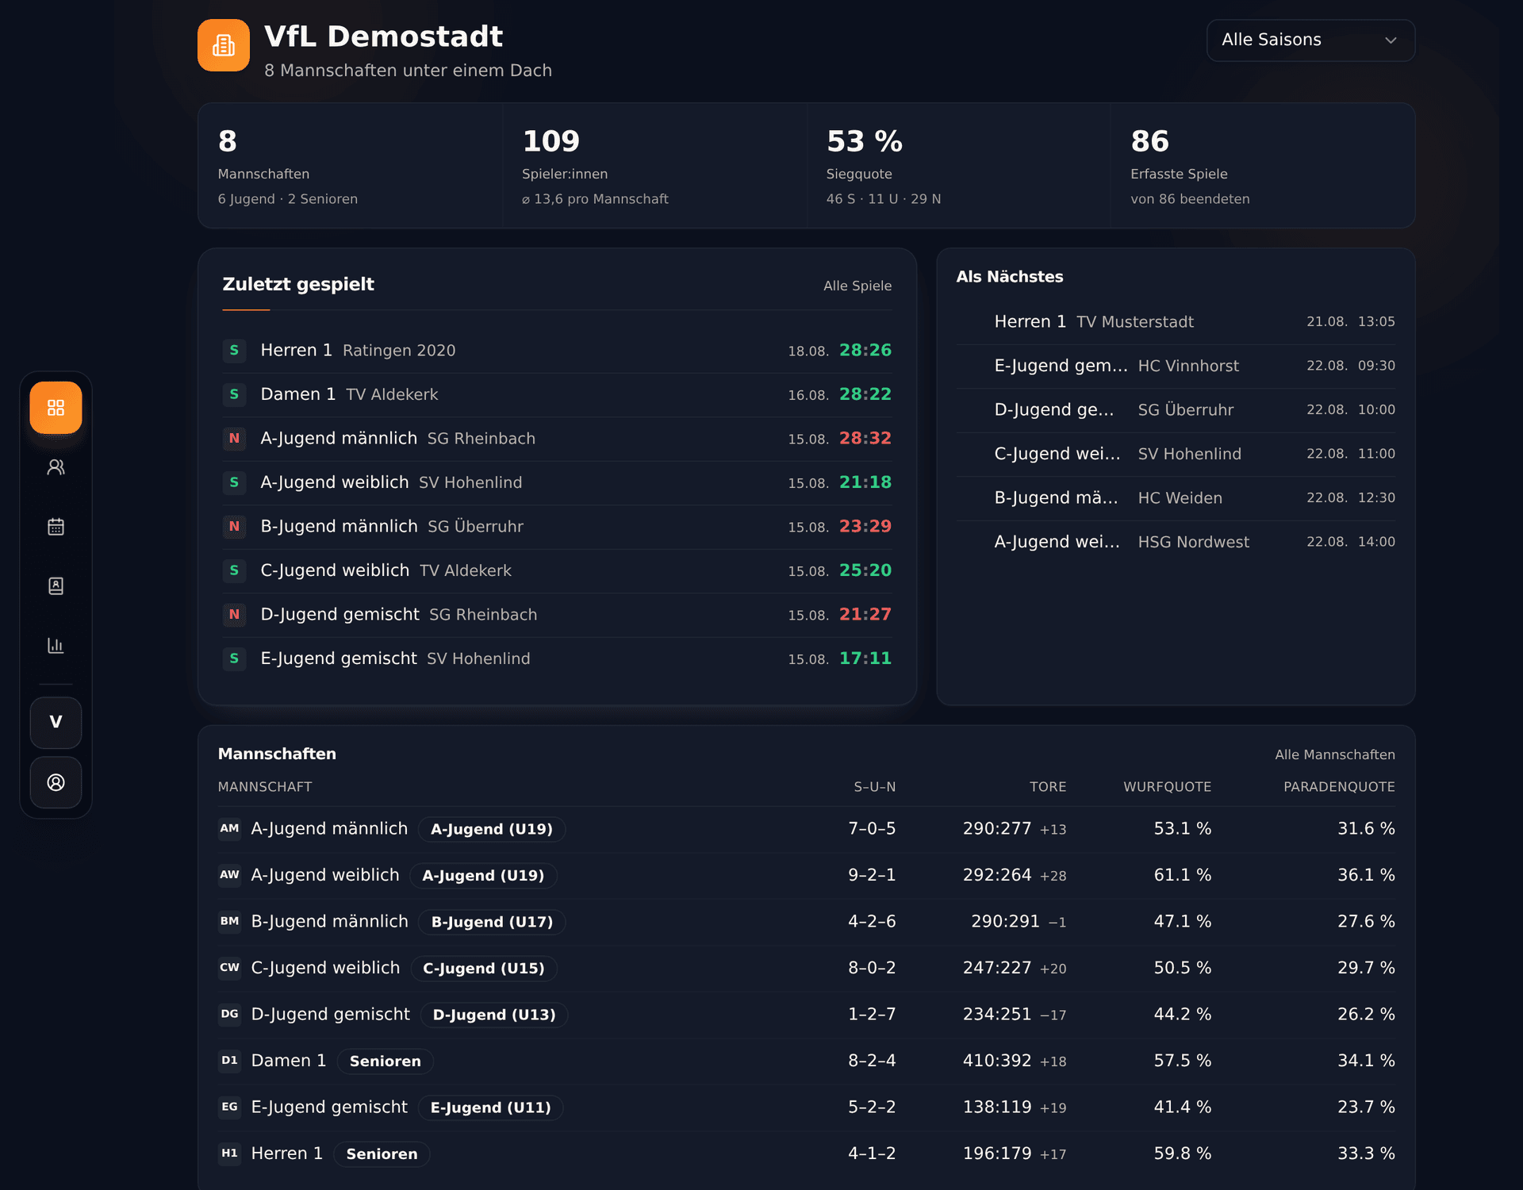Open upcoming match against HC Vinnhorst

1176,366
